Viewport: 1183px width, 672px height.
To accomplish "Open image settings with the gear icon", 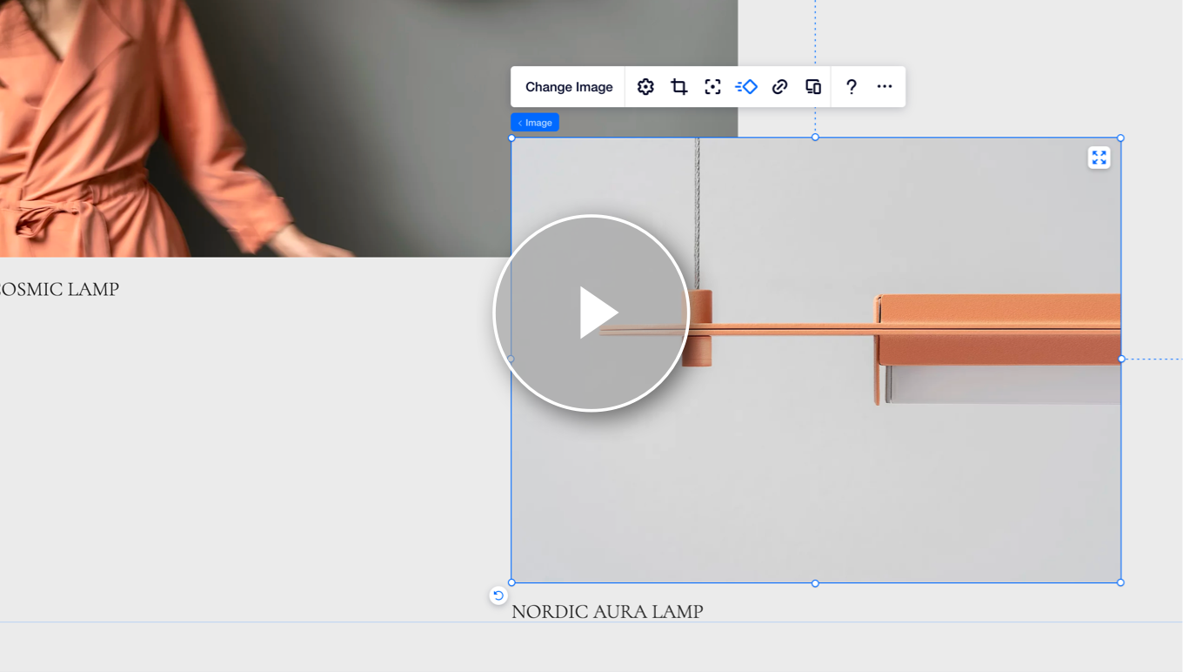I will [645, 87].
